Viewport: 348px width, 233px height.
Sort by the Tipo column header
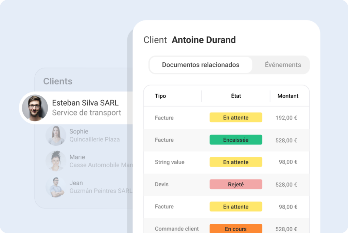160,96
